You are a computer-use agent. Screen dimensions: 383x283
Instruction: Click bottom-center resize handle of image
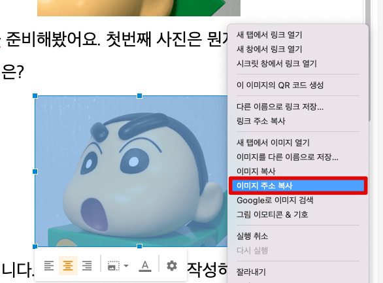tap(139, 246)
